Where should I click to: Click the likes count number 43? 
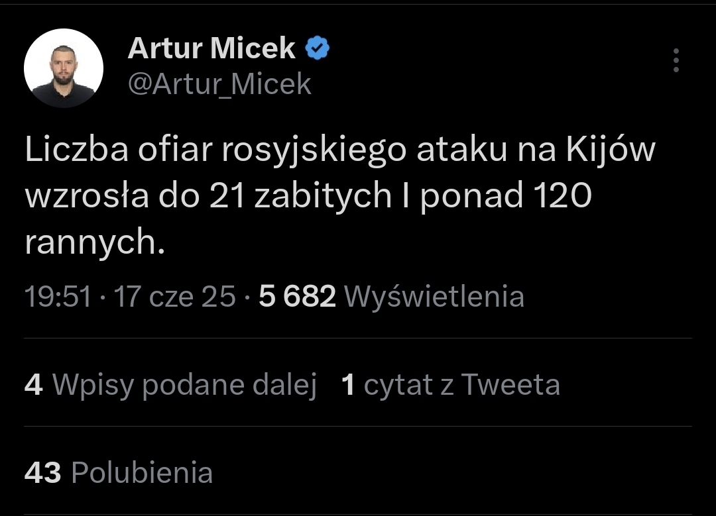[42, 473]
